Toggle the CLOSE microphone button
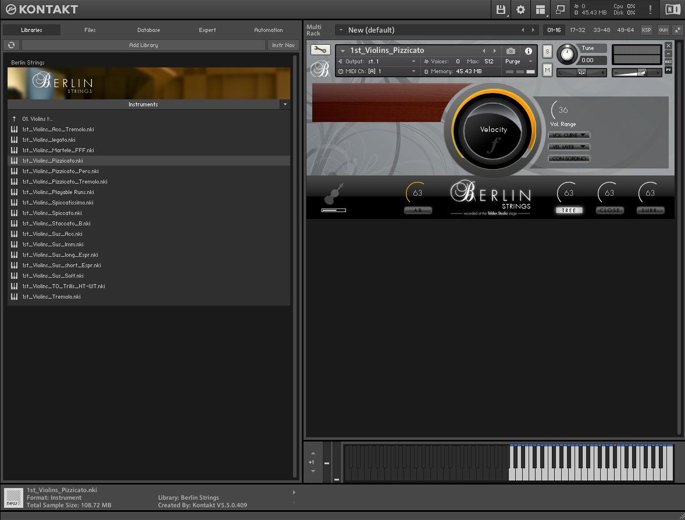This screenshot has width=685, height=520. coord(609,210)
